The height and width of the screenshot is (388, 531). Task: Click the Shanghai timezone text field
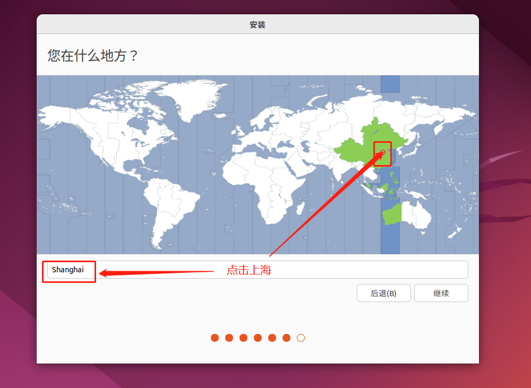[x=258, y=270]
